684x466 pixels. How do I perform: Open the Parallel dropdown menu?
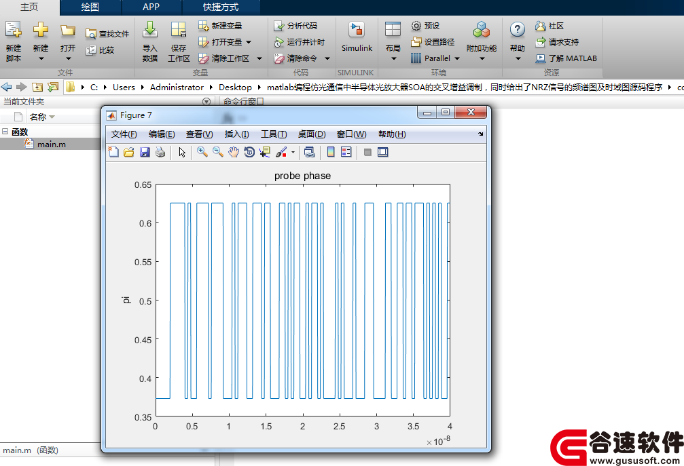(457, 58)
